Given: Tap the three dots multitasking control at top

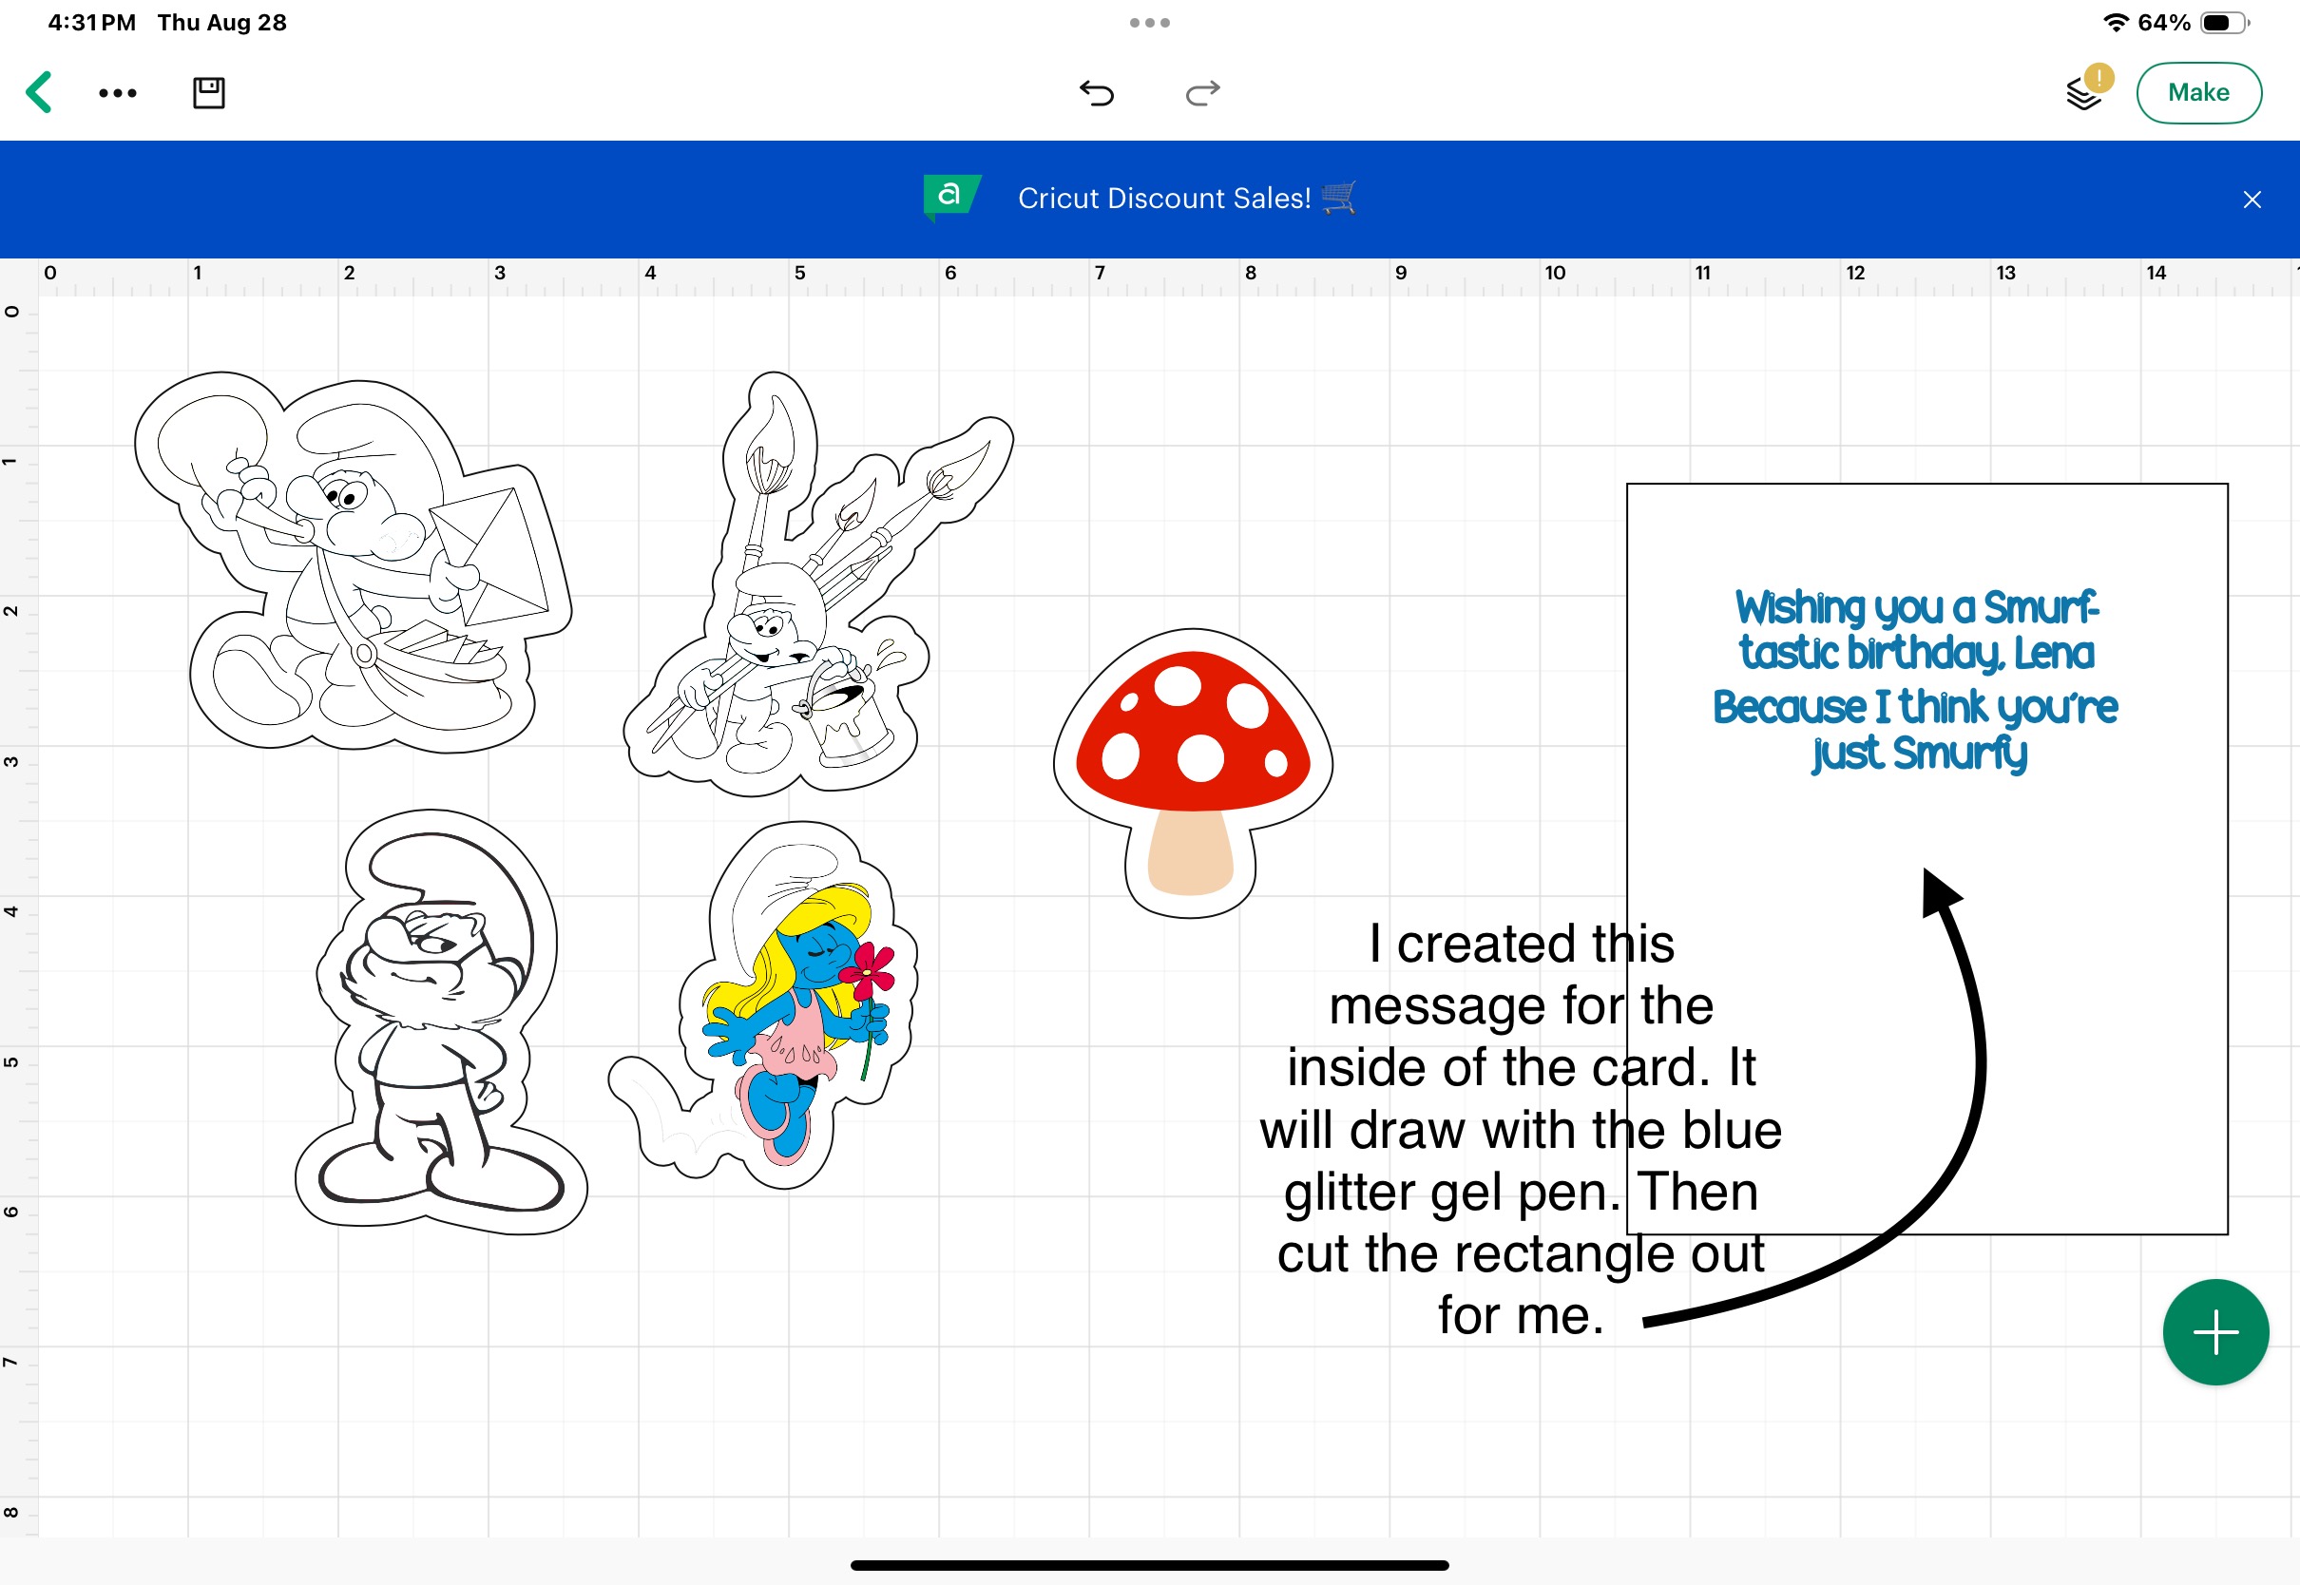Looking at the screenshot, I should pyautogui.click(x=1149, y=22).
